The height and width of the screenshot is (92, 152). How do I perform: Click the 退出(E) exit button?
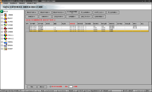tap(42, 87)
